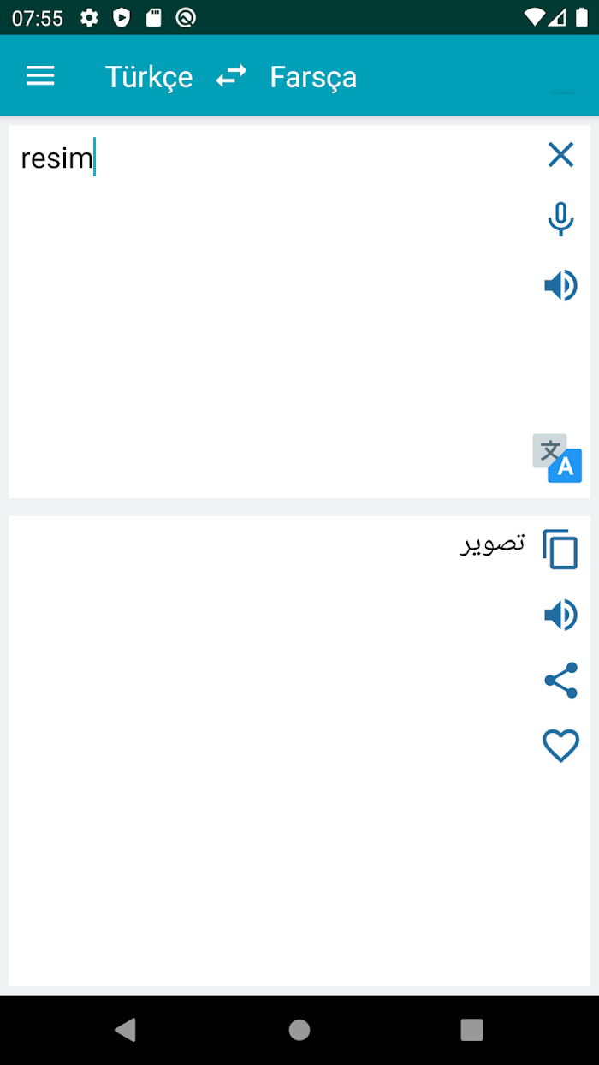The image size is (599, 1065).
Task: Tap the Android home circle button
Action: coord(299,1030)
